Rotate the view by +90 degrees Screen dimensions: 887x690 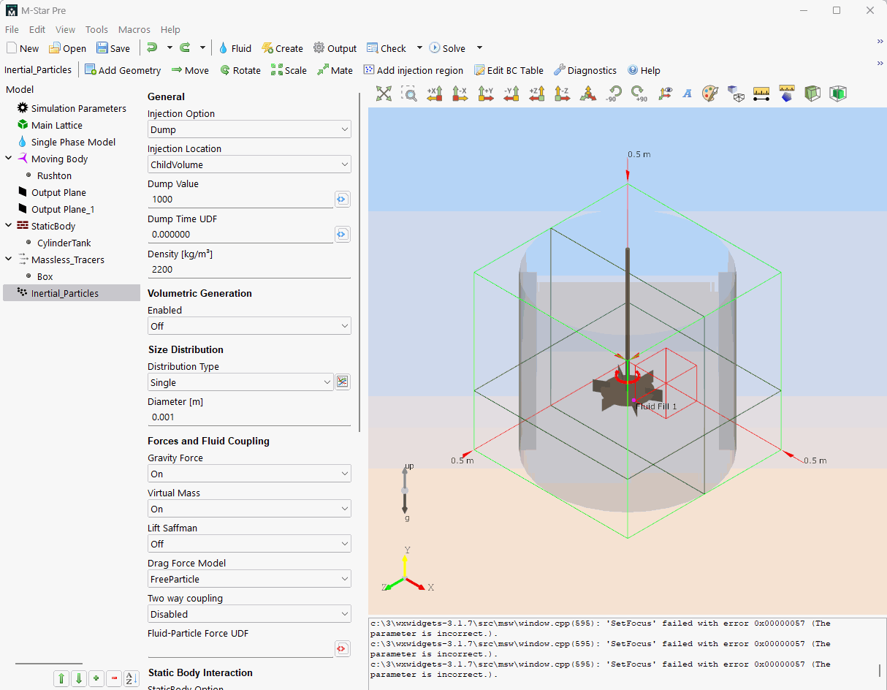(x=639, y=93)
